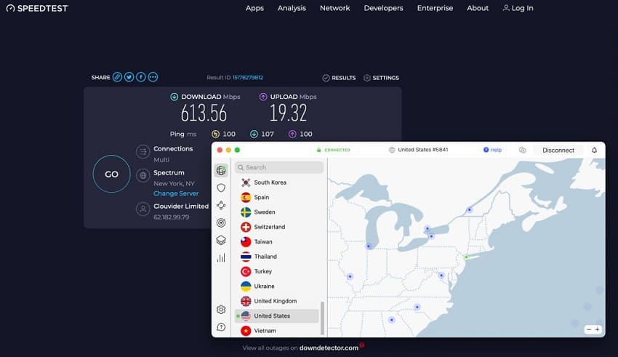
Task: Click Change Server link
Action: (x=176, y=193)
